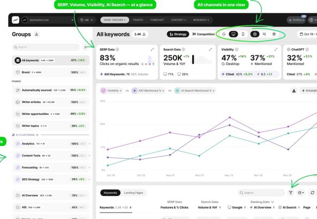317x219 pixels.
Task: Switch to Strategy view
Action: 178,34
